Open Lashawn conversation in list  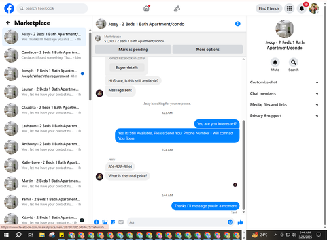coord(44,128)
